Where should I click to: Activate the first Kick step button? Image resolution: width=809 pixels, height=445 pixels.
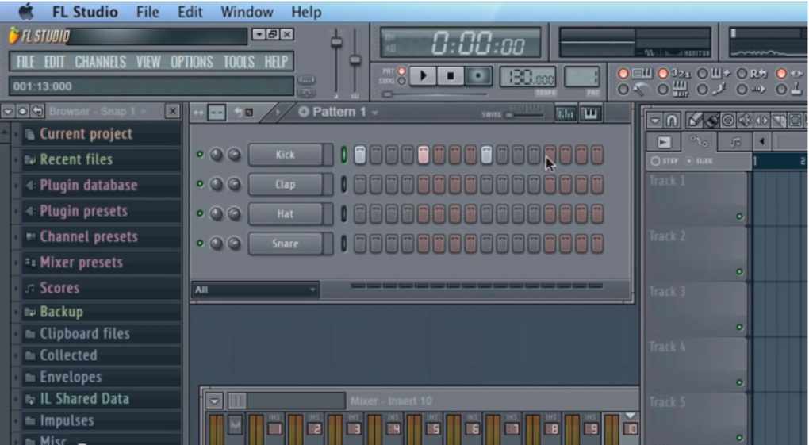pyautogui.click(x=360, y=155)
